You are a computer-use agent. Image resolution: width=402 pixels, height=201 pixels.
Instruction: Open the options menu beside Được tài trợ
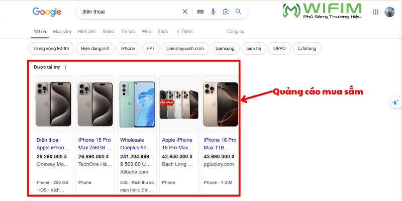pyautogui.click(x=65, y=67)
